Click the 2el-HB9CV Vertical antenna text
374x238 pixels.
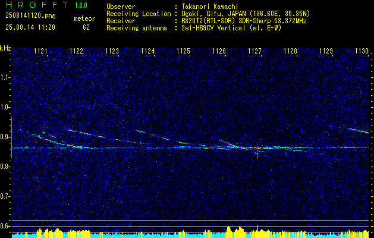coord(231,28)
